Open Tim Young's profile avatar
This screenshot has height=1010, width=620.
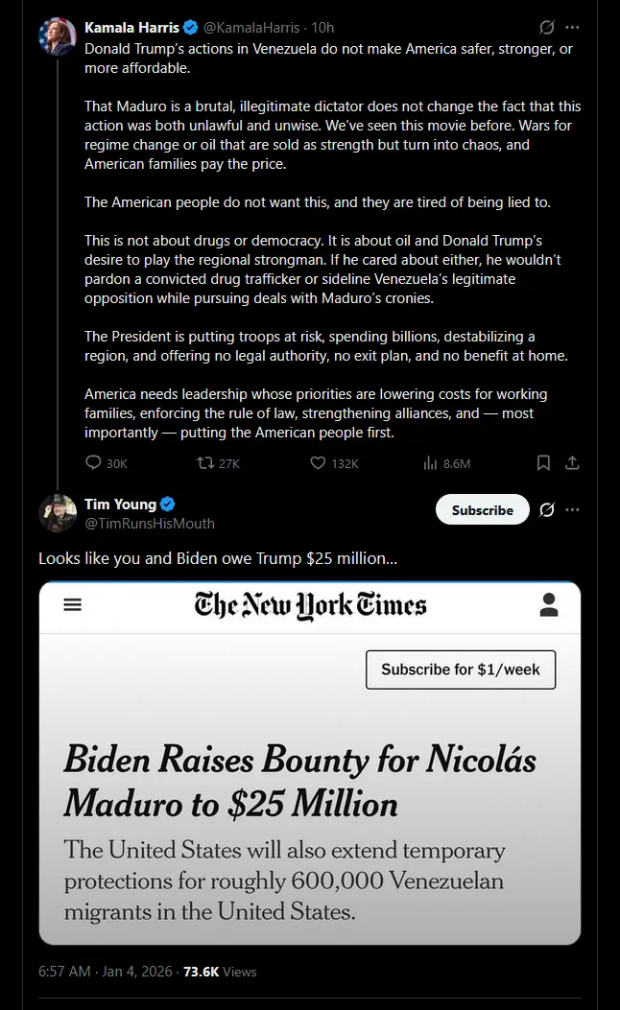(x=58, y=513)
